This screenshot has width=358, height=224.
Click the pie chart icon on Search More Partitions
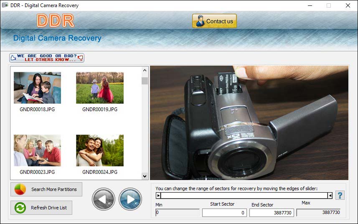pos(20,189)
